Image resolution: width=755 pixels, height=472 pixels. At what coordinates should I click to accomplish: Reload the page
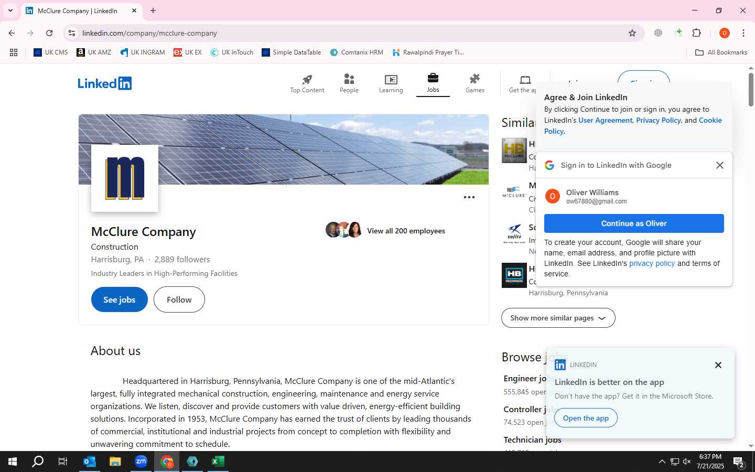coord(49,33)
